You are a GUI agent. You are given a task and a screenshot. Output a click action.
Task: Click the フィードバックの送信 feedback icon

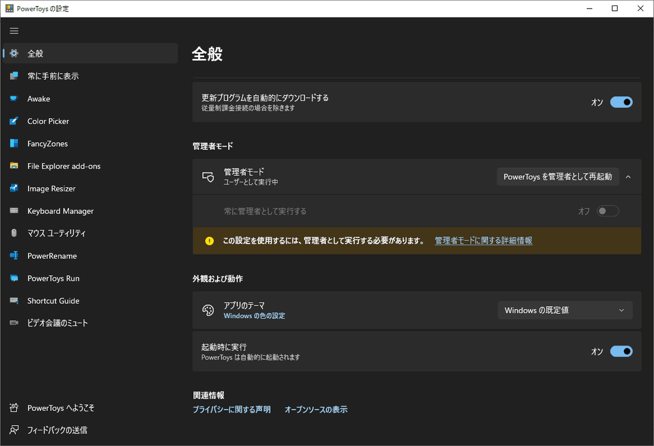pos(14,430)
